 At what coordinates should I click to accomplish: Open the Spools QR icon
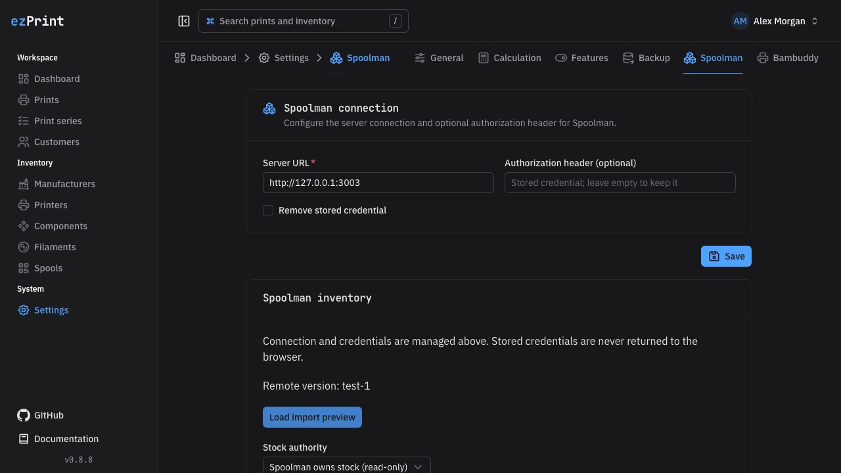point(24,268)
